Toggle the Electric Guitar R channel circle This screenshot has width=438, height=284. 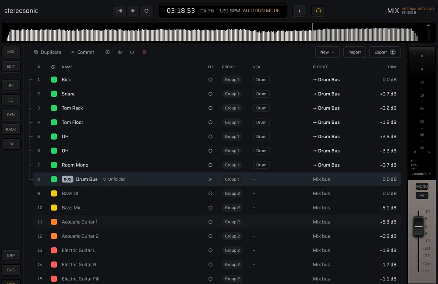pyautogui.click(x=210, y=264)
